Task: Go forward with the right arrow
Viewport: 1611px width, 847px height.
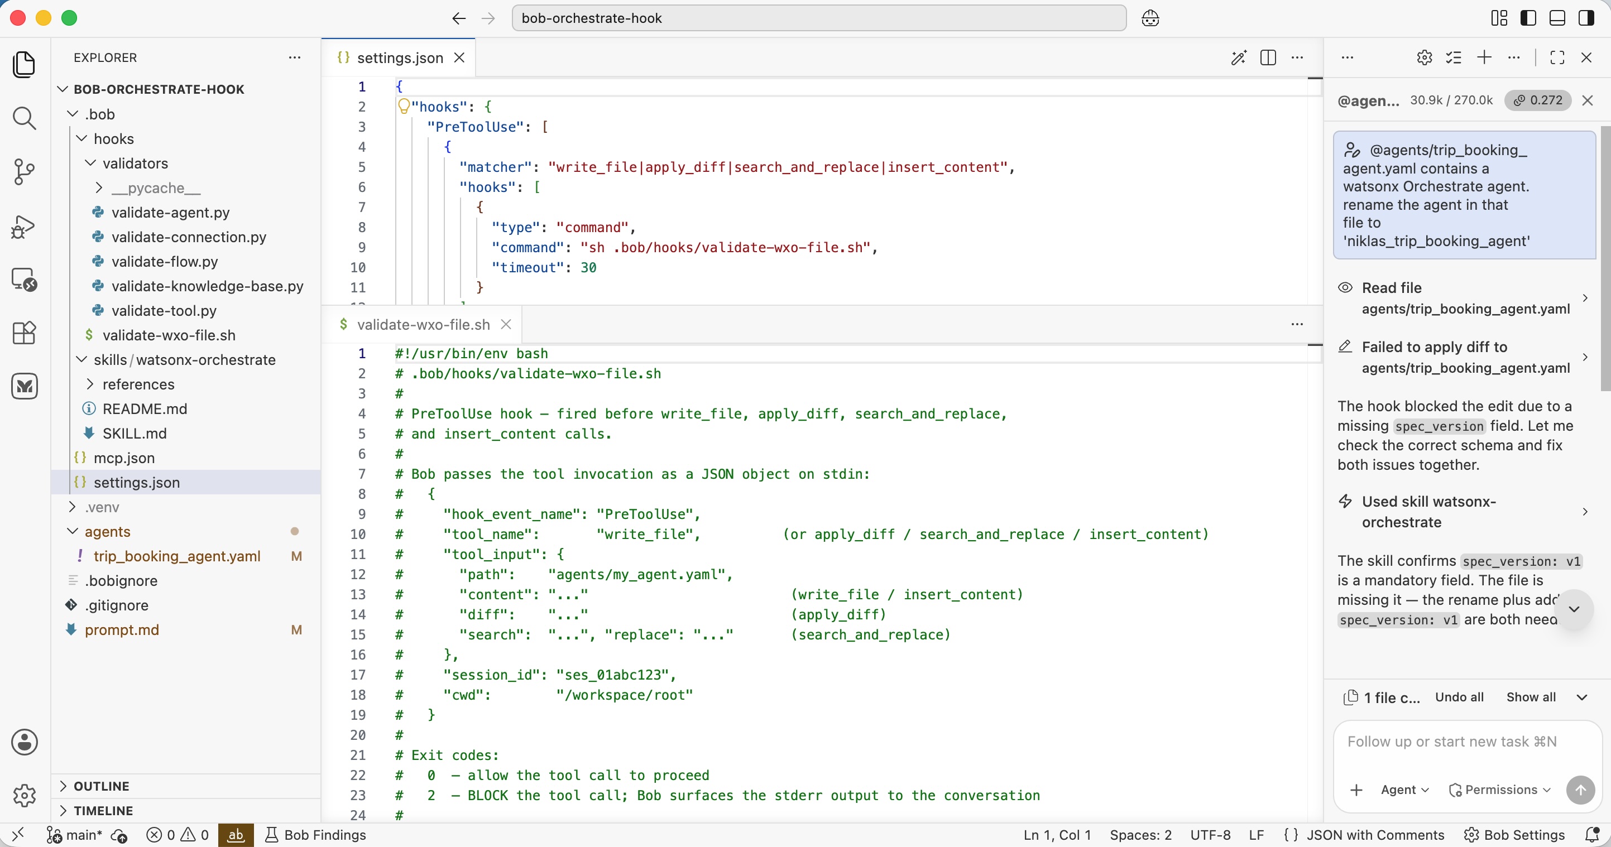Action: [488, 18]
